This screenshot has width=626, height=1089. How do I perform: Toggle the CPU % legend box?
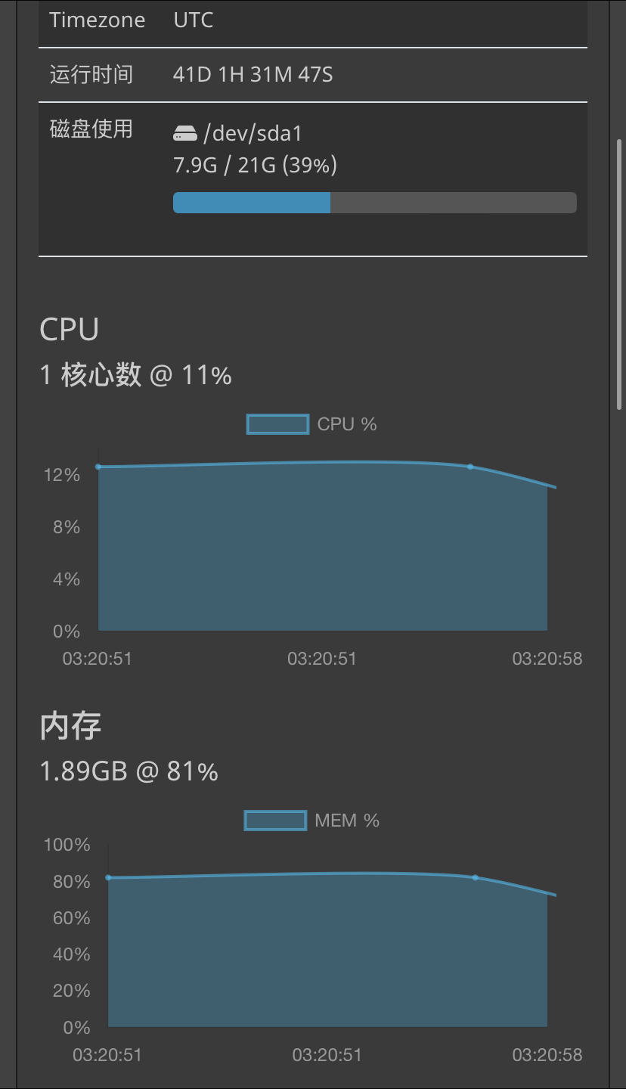(x=277, y=424)
